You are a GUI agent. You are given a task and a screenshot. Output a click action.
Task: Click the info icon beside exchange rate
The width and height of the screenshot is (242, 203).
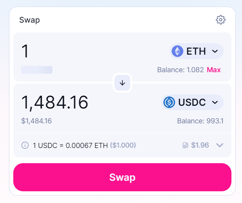pos(25,145)
